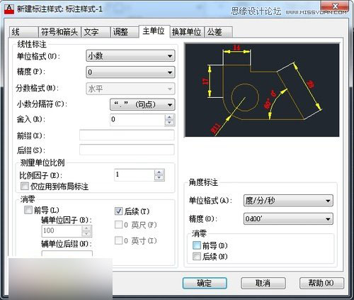
Task: Toggle angular 后续(N) zero suppression checkbox
Action: pyautogui.click(x=197, y=256)
